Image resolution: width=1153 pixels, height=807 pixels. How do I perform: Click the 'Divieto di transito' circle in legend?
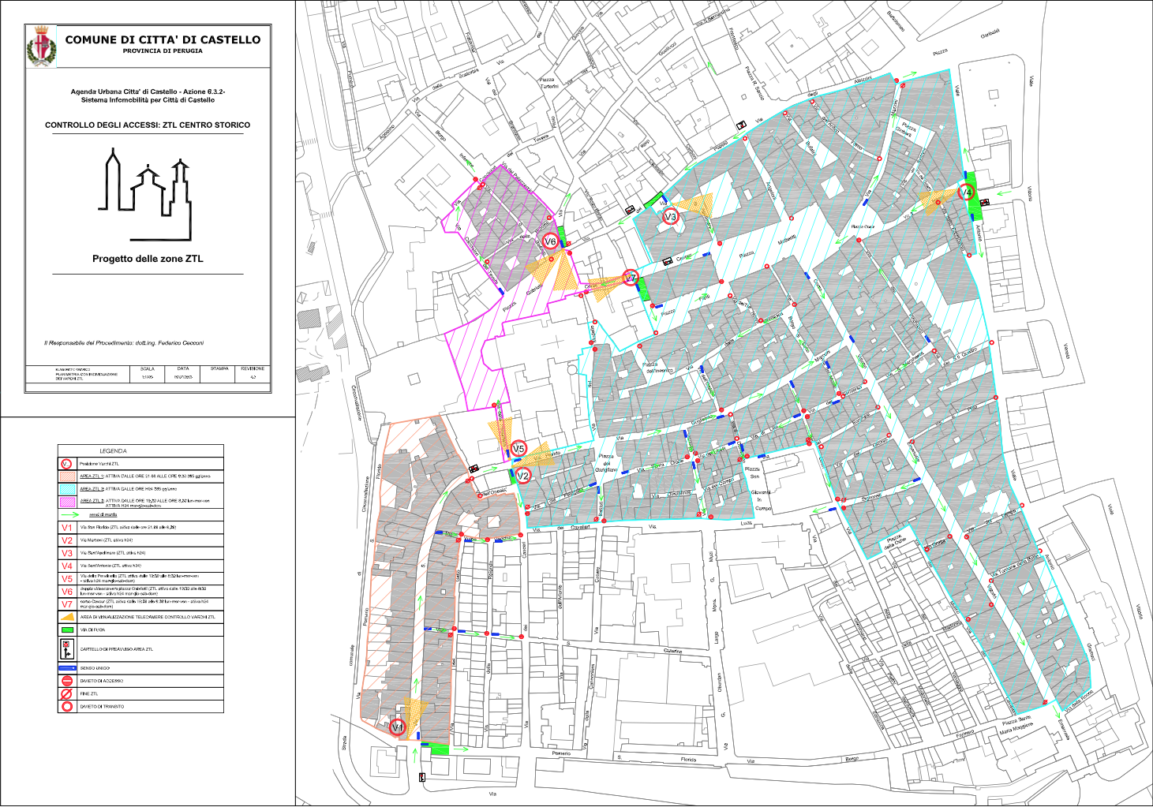coord(67,706)
